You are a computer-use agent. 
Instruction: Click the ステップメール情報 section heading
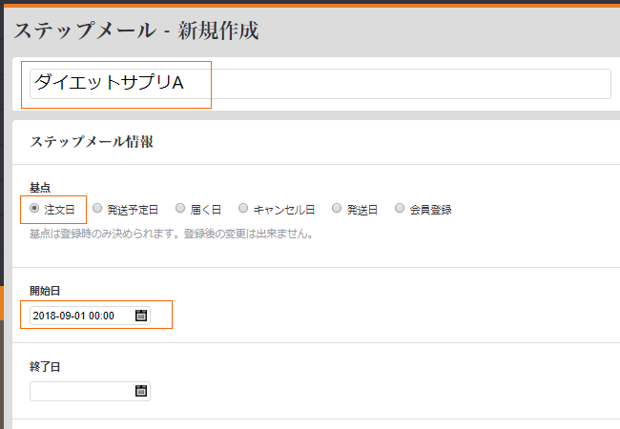[93, 142]
